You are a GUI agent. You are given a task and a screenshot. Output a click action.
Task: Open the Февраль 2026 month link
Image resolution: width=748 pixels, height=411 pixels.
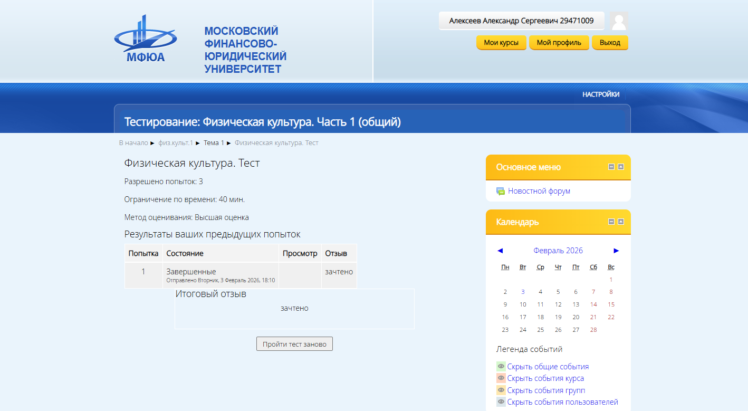558,251
